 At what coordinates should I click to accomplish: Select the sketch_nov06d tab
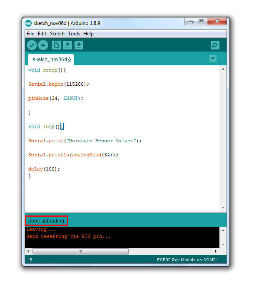click(x=51, y=59)
